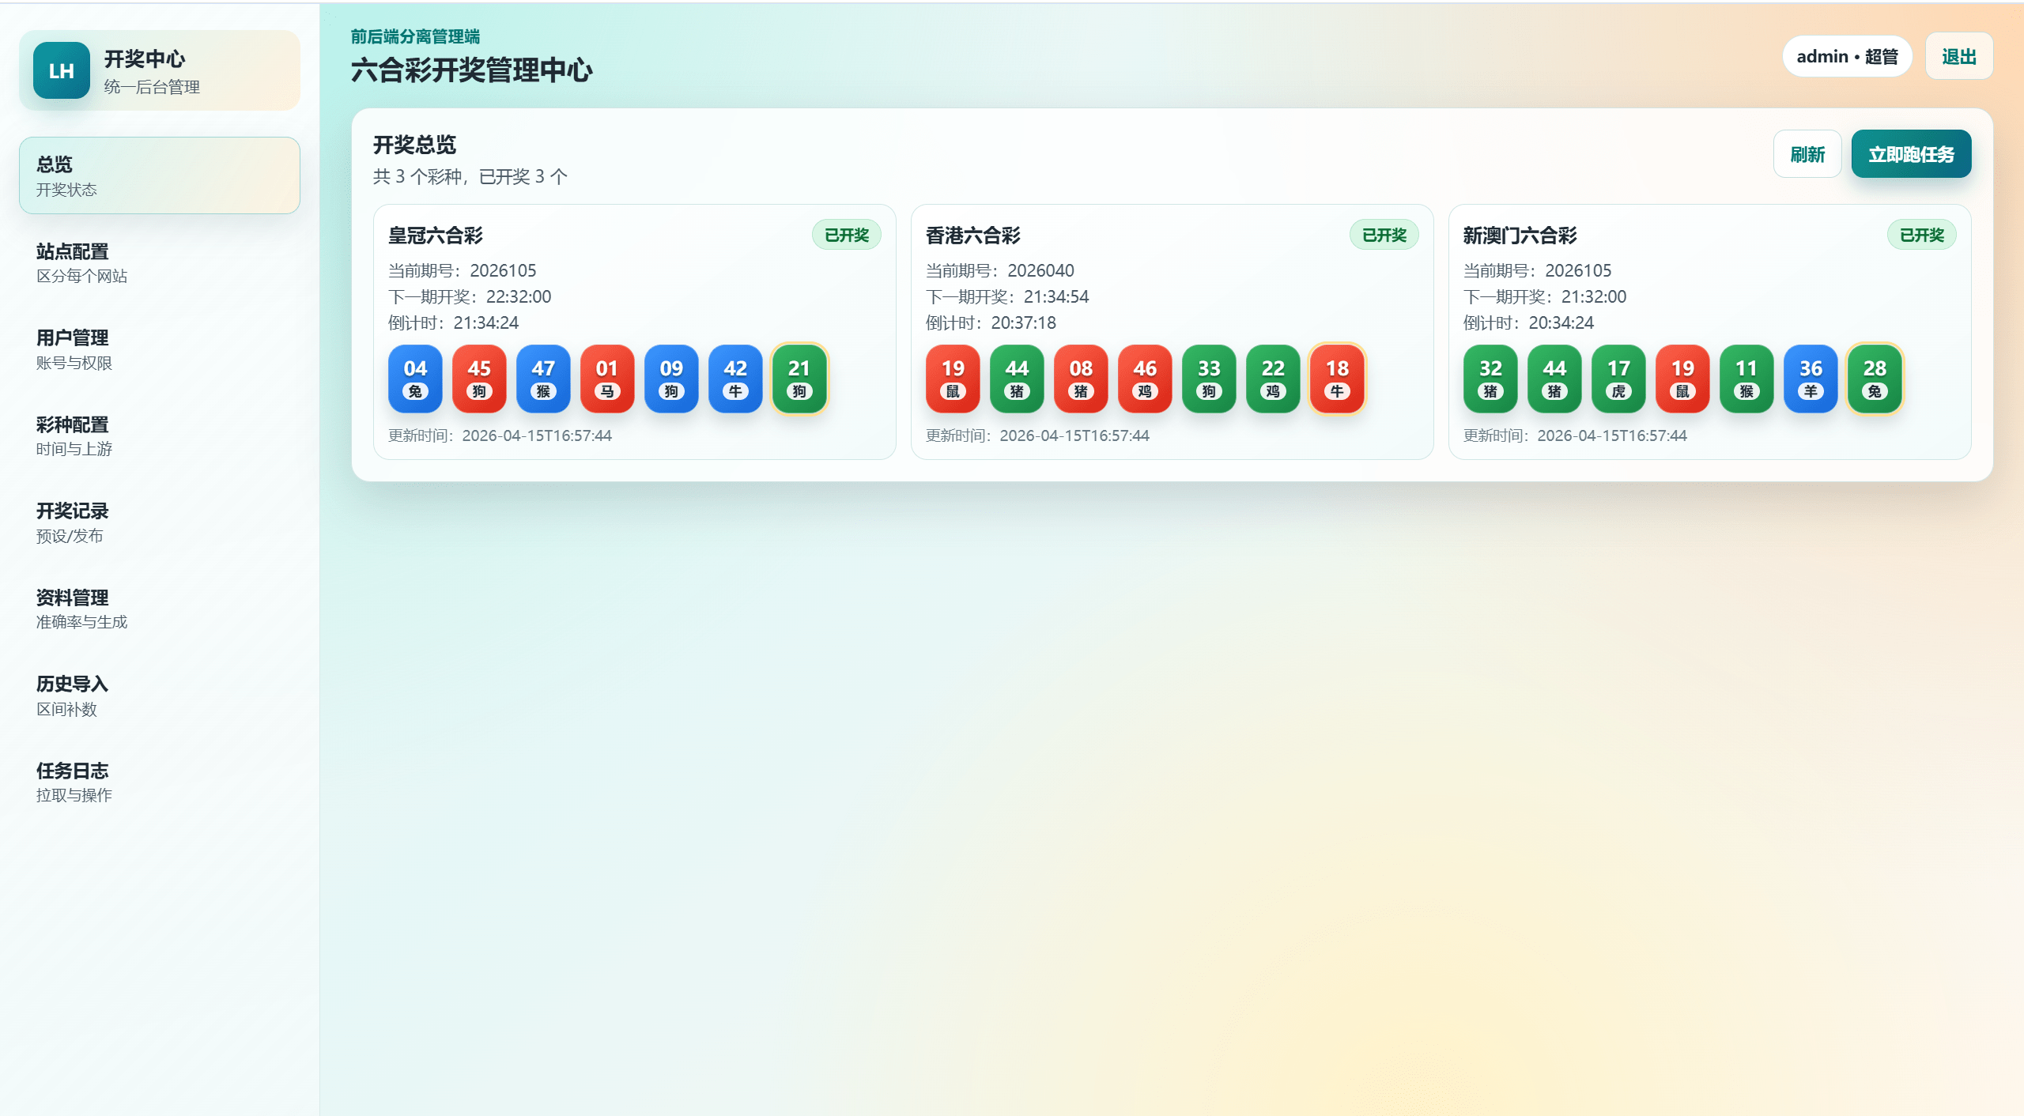Click ball 36 羊 in 新澳门六合彩
The width and height of the screenshot is (2024, 1116).
(x=1811, y=379)
